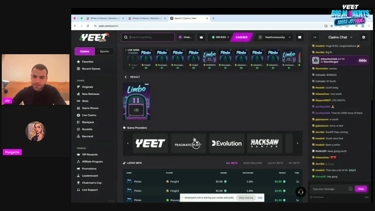Switch to Casino tab

pos(85,51)
